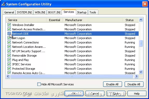Click the Apply button
The width and height of the screenshot is (149, 99).
[116, 94]
